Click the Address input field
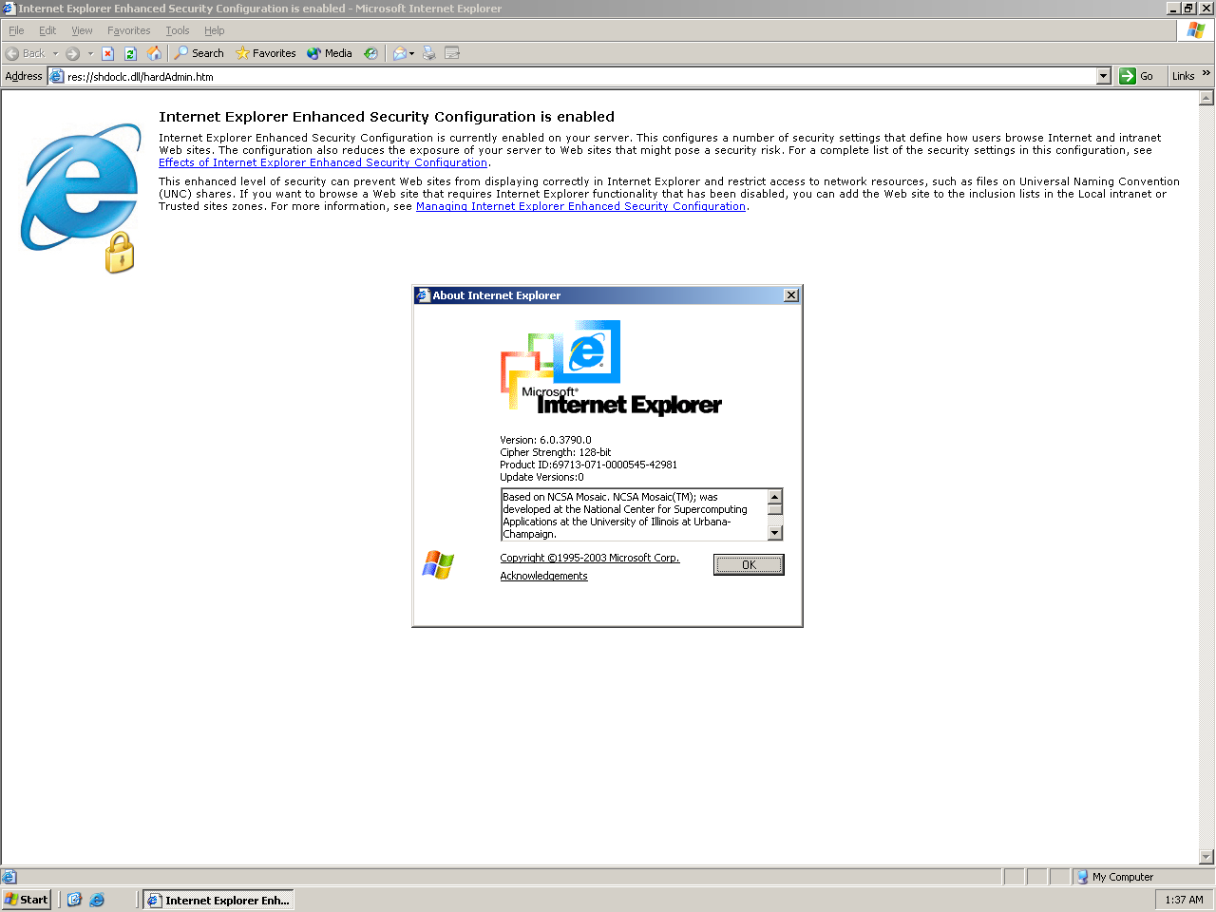Viewport: 1216px width, 912px height. (x=580, y=76)
